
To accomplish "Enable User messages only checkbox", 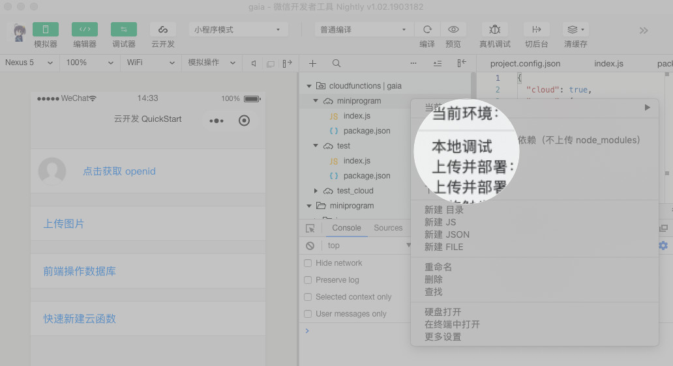I will click(x=308, y=314).
